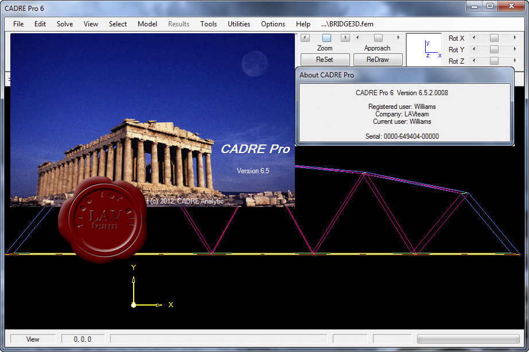This screenshot has height=352, width=529.
Task: Close the CADRE Pro 6 window
Action: [511, 6]
